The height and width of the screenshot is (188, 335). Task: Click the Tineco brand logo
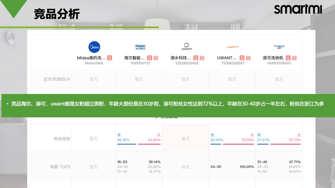tap(279, 47)
